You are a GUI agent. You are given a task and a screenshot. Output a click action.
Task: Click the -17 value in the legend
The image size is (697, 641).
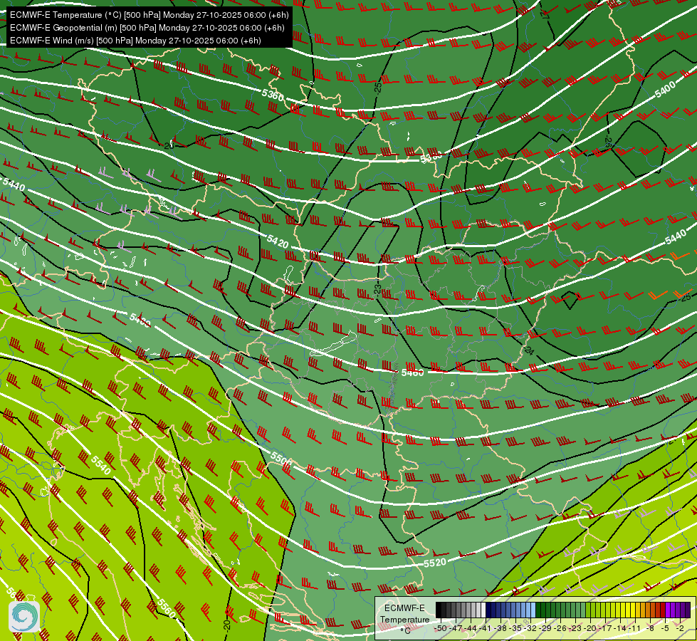click(x=605, y=629)
